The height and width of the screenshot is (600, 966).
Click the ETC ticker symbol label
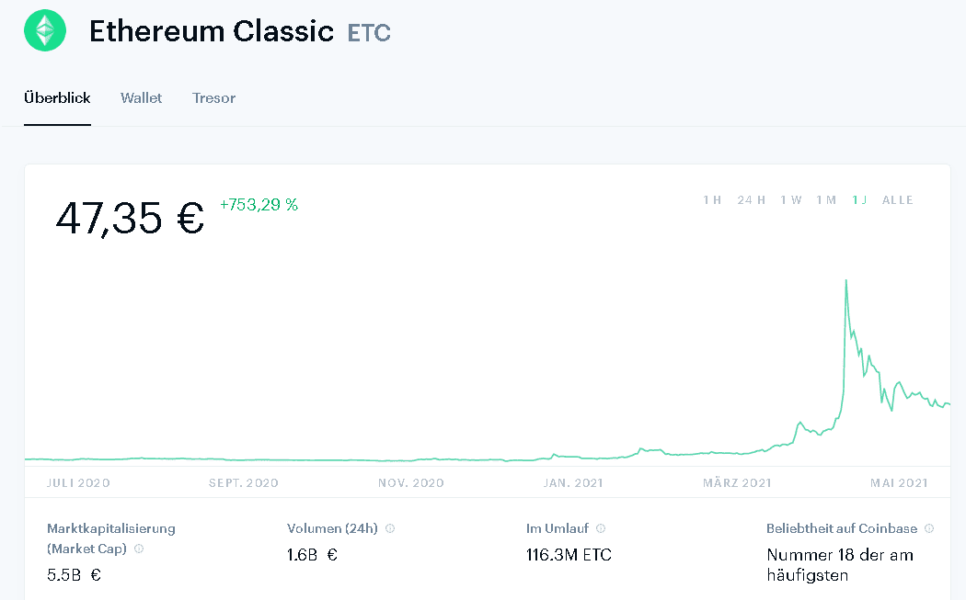pyautogui.click(x=369, y=32)
